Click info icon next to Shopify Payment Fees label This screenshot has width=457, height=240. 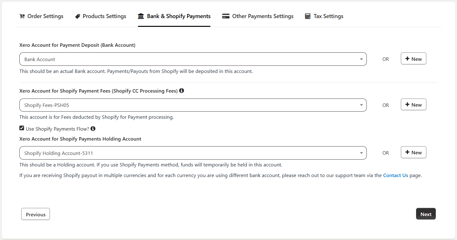182,91
